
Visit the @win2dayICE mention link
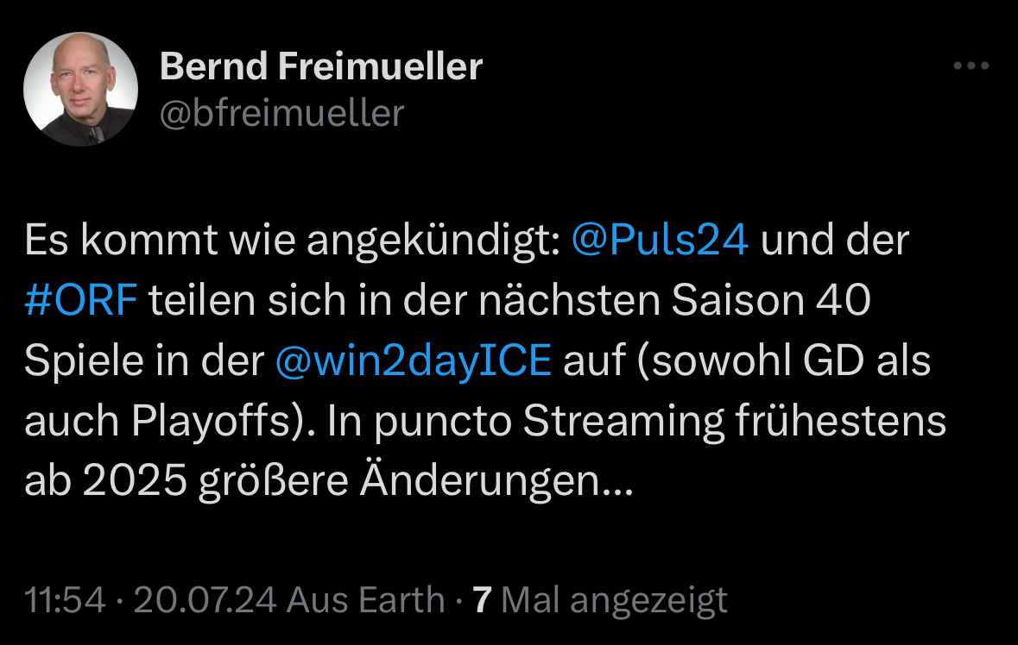413,362
